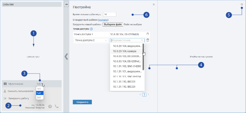246x113 pixels.
Task: Click the Завершить работу exit icon
Action: click(5, 99)
